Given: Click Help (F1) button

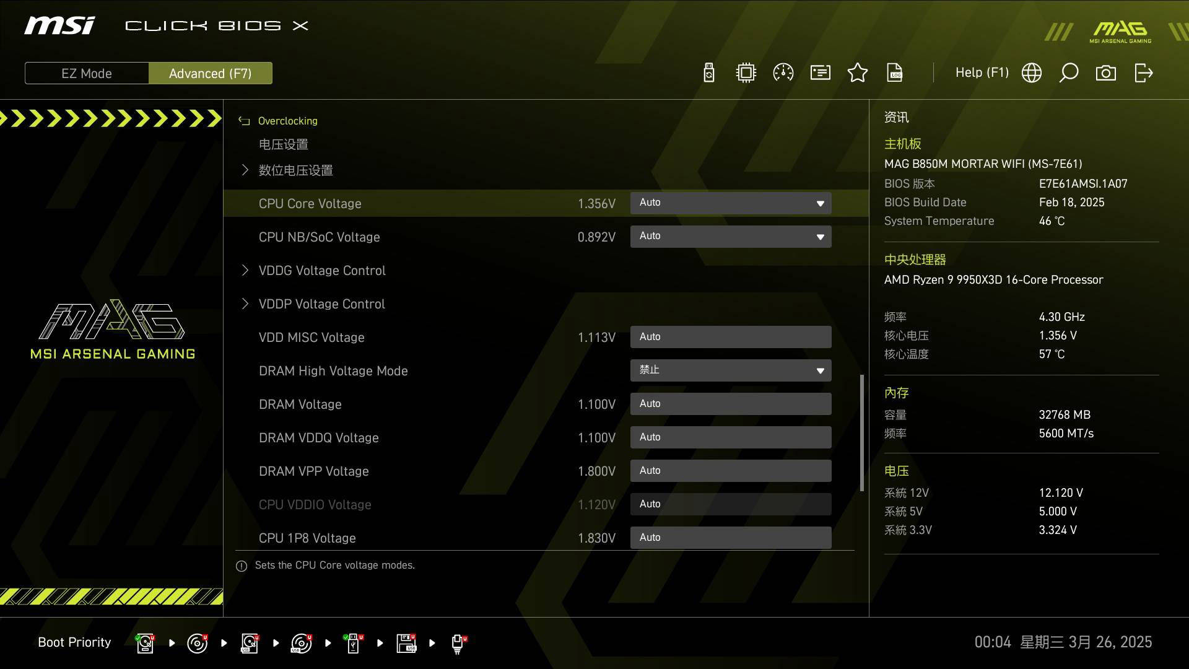Looking at the screenshot, I should click(982, 73).
